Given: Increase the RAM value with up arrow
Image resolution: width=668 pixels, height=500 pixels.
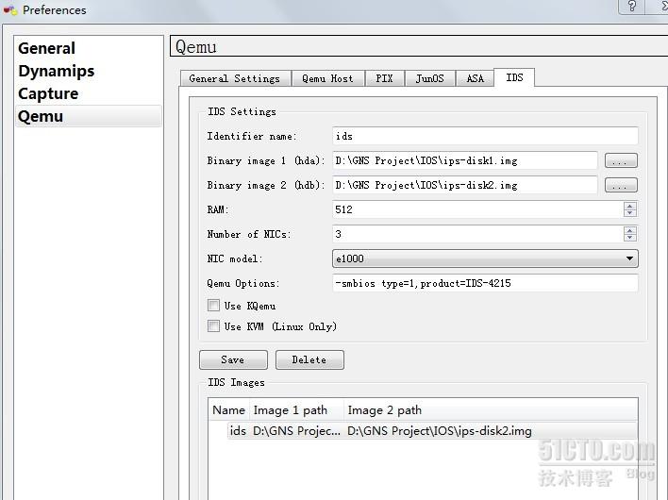Looking at the screenshot, I should click(x=629, y=206).
